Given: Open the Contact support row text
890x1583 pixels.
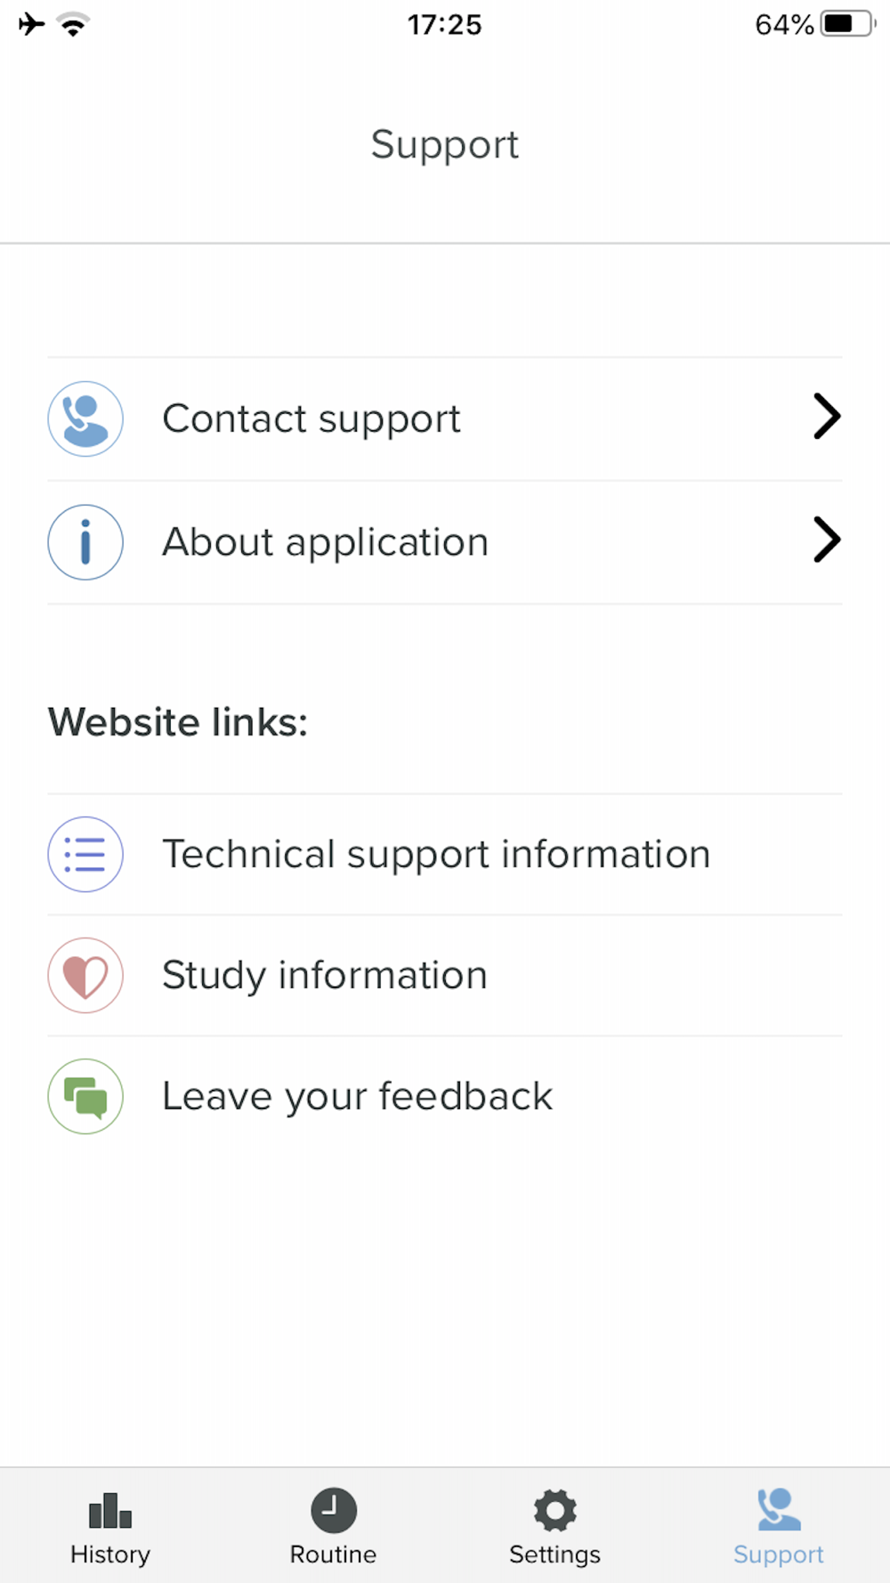Looking at the screenshot, I should click(x=311, y=419).
